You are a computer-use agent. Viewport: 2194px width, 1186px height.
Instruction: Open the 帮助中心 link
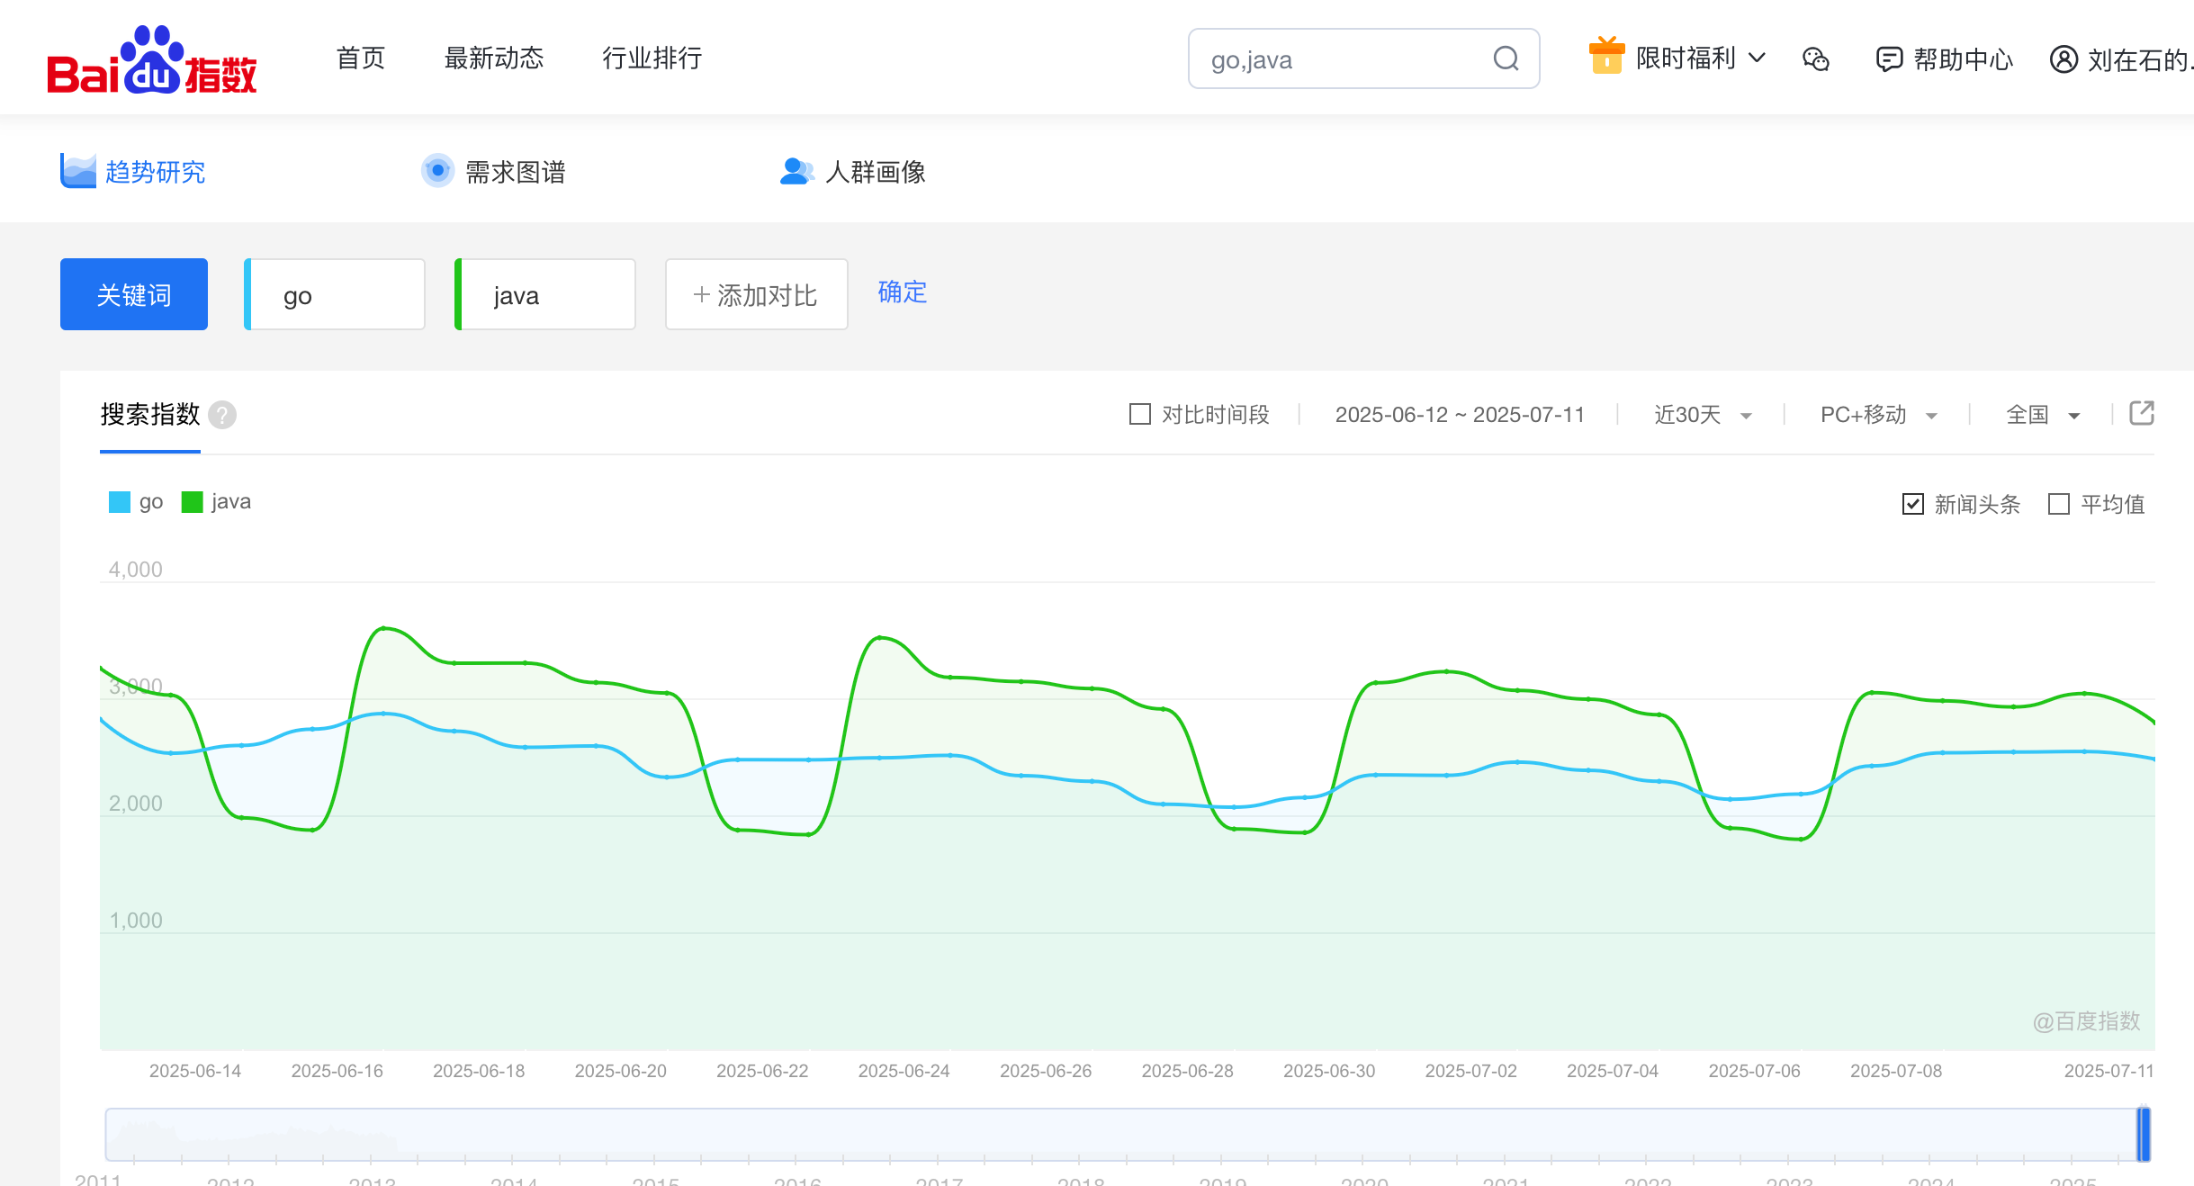pos(1944,59)
